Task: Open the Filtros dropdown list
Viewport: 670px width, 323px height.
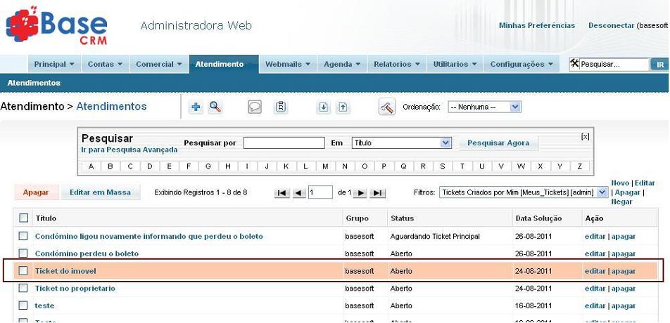Action: 602,192
